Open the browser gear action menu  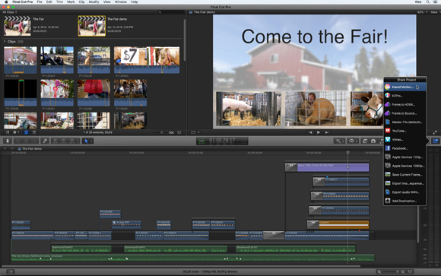coord(16,132)
